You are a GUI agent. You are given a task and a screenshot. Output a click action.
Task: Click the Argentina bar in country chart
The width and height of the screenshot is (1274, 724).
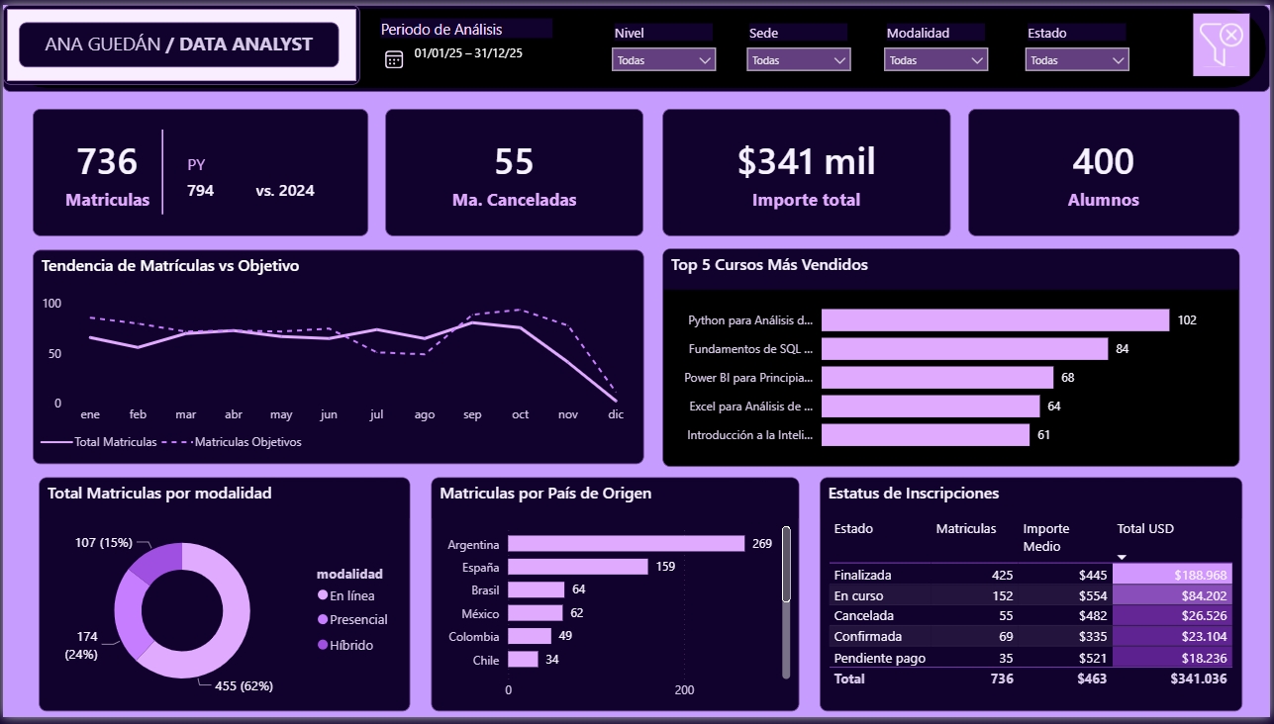(x=626, y=544)
